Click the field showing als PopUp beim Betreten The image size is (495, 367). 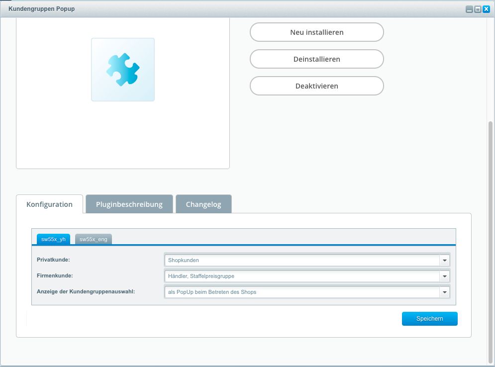click(x=301, y=292)
